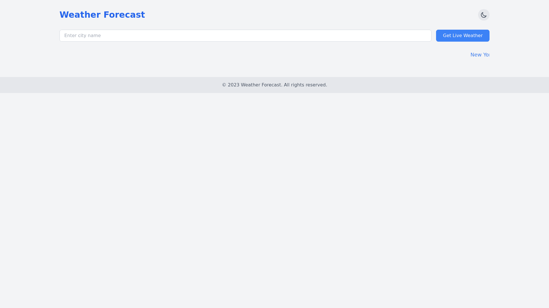Switch appearance using the crescent icon
Screen dimensions: 549x308
(484, 15)
